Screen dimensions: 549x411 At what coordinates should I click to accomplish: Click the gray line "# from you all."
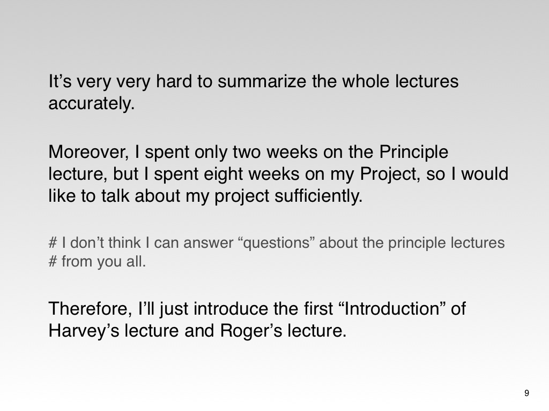(97, 263)
